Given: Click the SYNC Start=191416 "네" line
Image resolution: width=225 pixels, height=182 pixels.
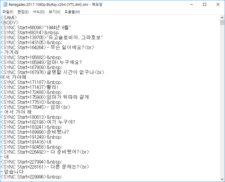Looking at the screenshot, I should (x=26, y=142).
